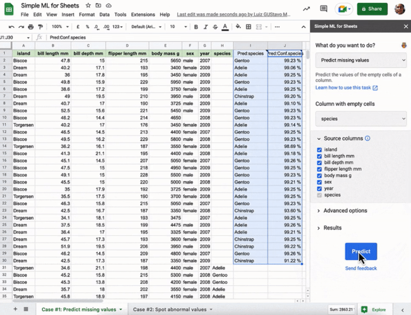Image resolution: width=411 pixels, height=315 pixels.
Task: Open the Insert menu
Action: point(68,15)
